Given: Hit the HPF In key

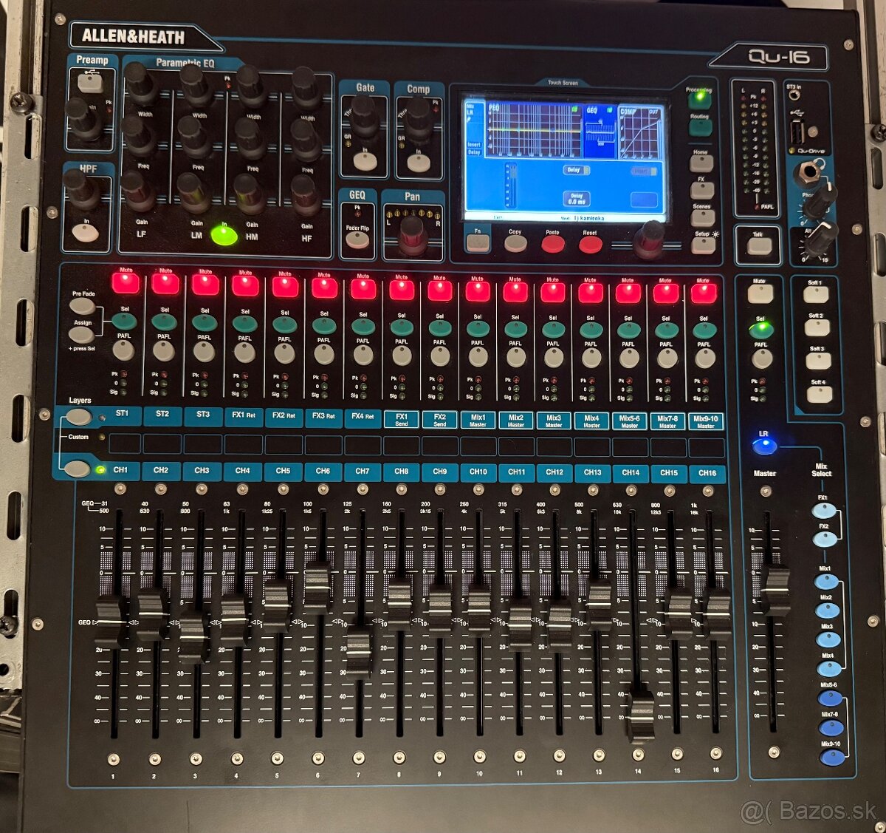Looking at the screenshot, I should click(86, 231).
